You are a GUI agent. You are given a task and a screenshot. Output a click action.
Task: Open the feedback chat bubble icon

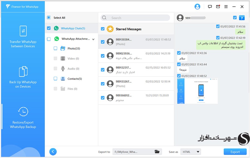[210, 7]
